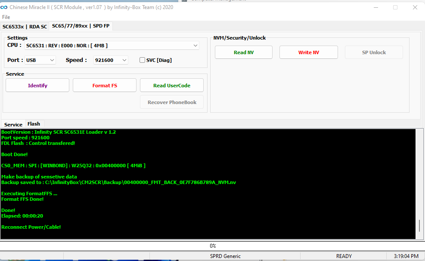Click the SP Unlock button

(x=374, y=52)
